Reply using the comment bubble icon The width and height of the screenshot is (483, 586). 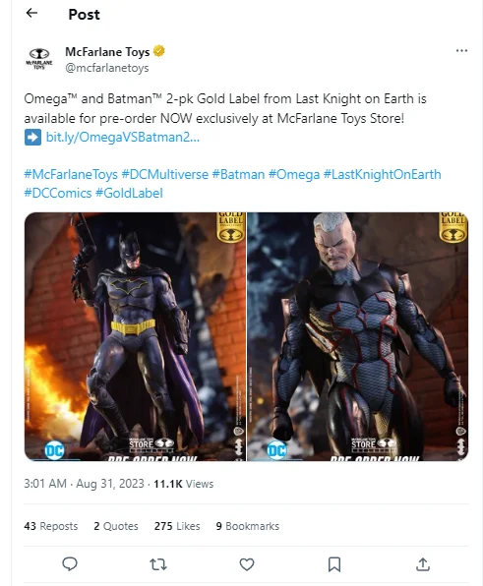(x=70, y=564)
